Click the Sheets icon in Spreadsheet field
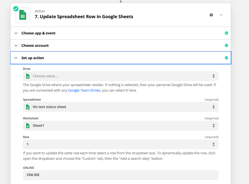This screenshot has width=249, height=184. point(28,107)
